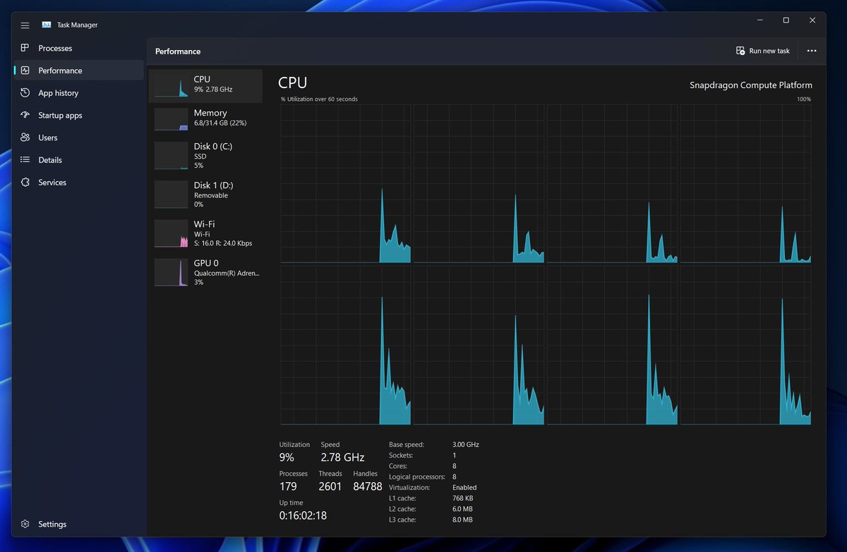The height and width of the screenshot is (552, 847).
Task: Select Disk 0 (C:) SSD entry
Action: tap(205, 156)
